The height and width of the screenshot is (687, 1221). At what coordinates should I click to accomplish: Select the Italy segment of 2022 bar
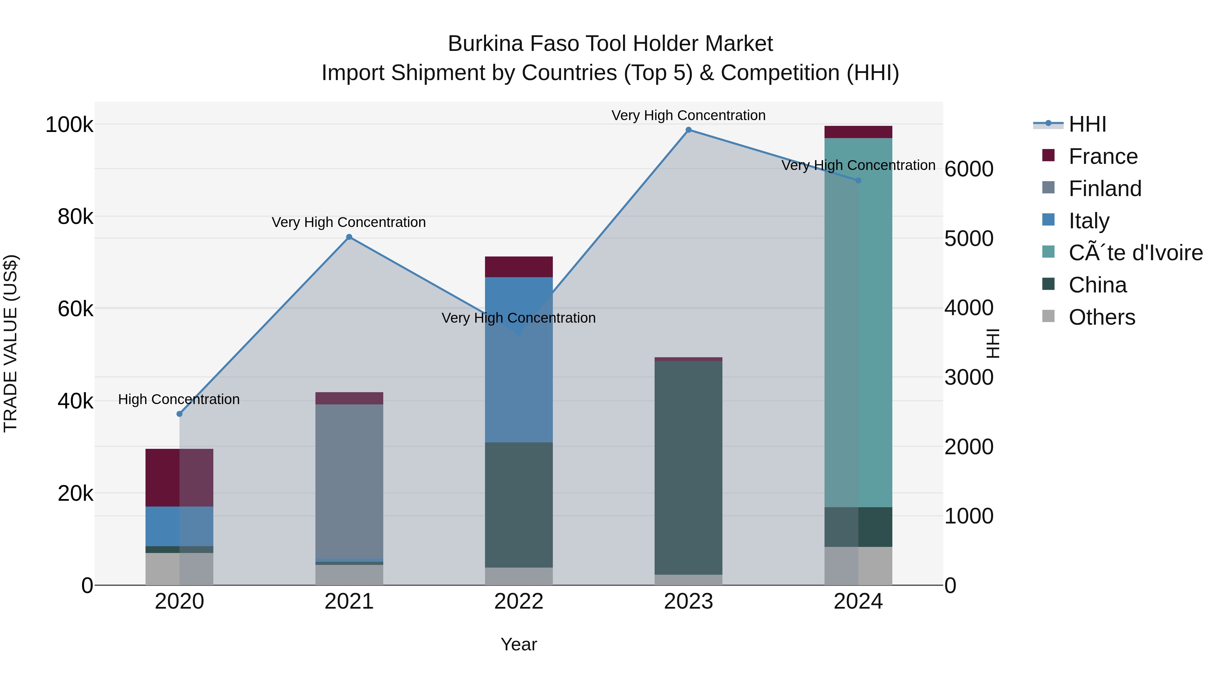(519, 360)
